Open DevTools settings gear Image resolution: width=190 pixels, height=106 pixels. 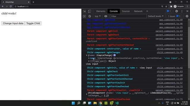pyautogui.click(x=177, y=11)
